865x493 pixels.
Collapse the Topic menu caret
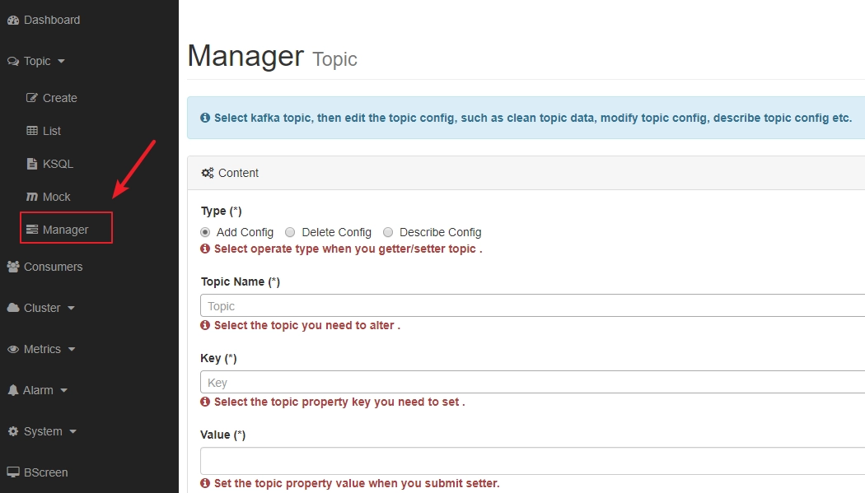pos(61,62)
